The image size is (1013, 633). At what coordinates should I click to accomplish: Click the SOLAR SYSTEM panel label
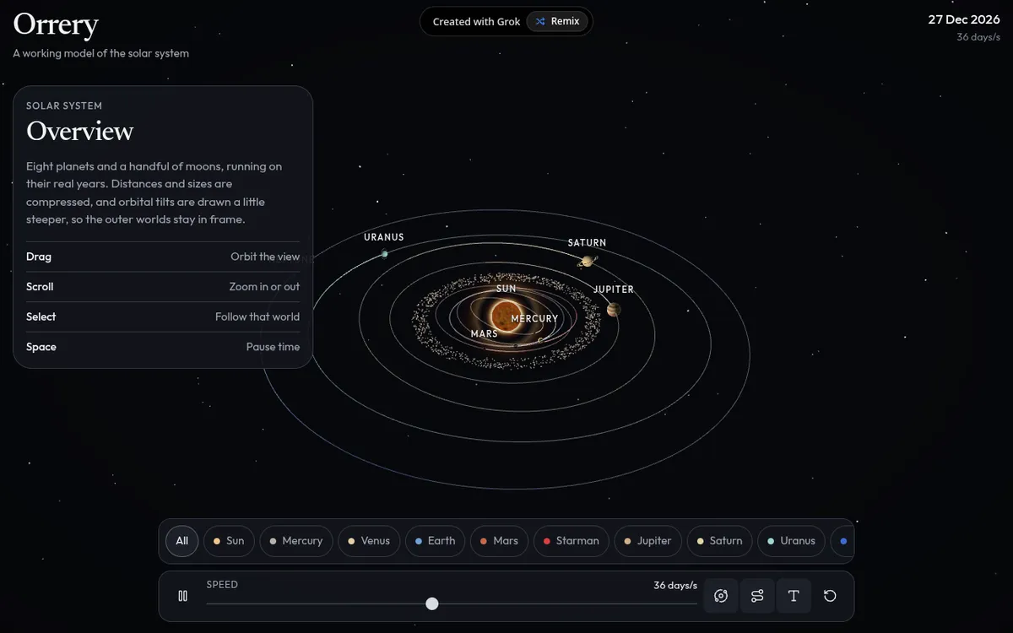click(64, 106)
